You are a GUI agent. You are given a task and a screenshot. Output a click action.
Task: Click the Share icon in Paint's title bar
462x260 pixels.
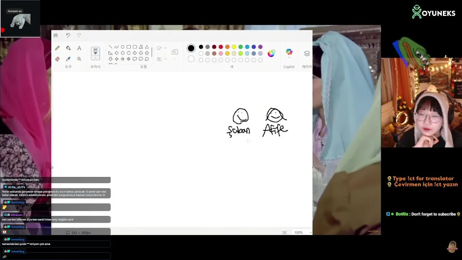[56, 35]
